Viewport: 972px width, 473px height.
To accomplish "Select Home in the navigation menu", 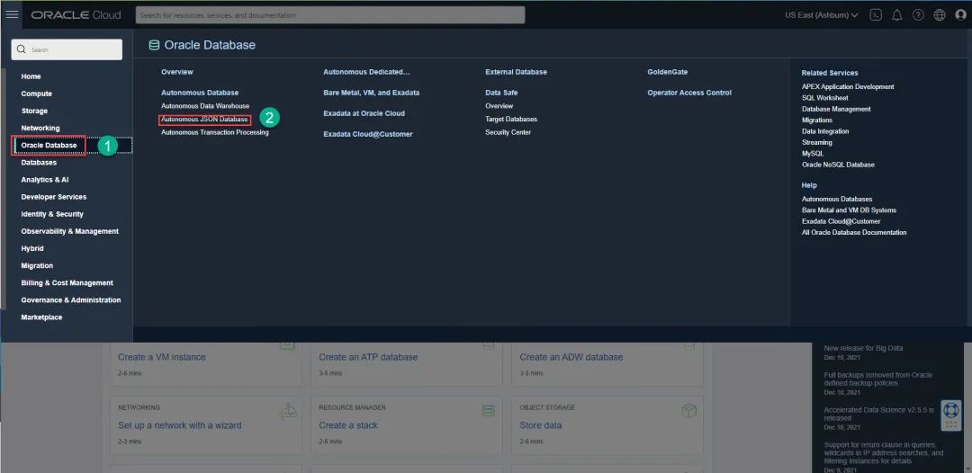I will (x=31, y=76).
